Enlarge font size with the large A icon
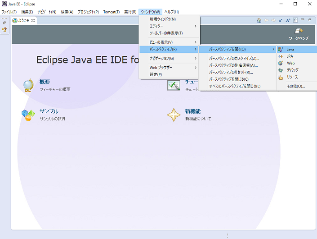317x239 pixels. 288,20
